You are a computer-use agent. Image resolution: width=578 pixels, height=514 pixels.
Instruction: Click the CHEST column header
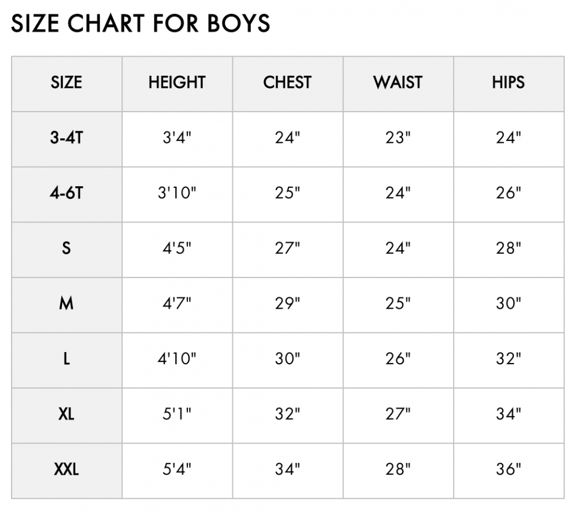pos(288,84)
